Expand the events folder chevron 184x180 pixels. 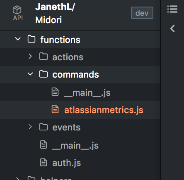[30, 127]
